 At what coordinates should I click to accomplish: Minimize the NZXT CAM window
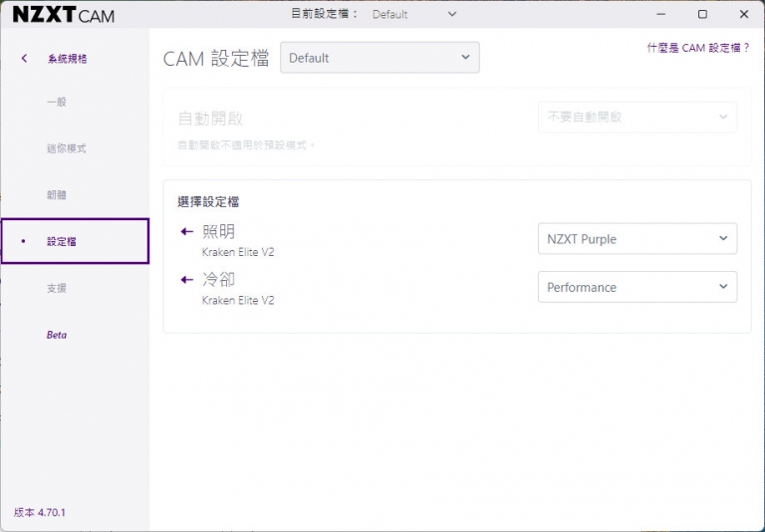click(x=661, y=14)
